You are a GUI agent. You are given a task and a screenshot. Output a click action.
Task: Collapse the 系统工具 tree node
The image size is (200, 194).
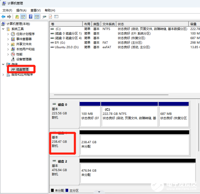click(x=3, y=29)
